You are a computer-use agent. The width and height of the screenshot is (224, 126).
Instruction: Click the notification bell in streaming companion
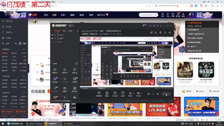165,32
